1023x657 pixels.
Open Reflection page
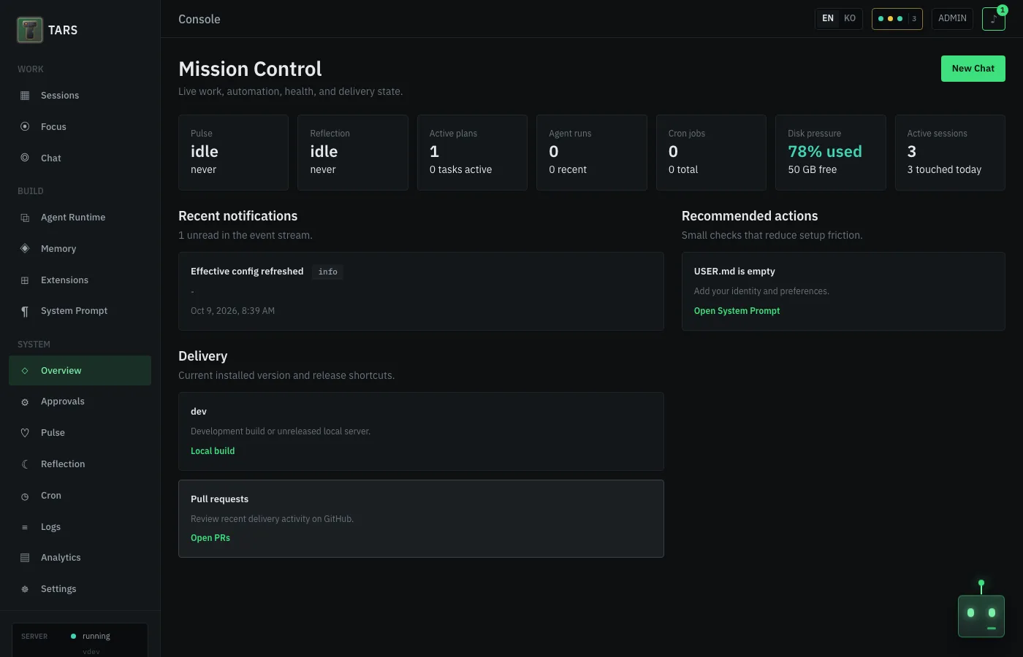pos(80,464)
